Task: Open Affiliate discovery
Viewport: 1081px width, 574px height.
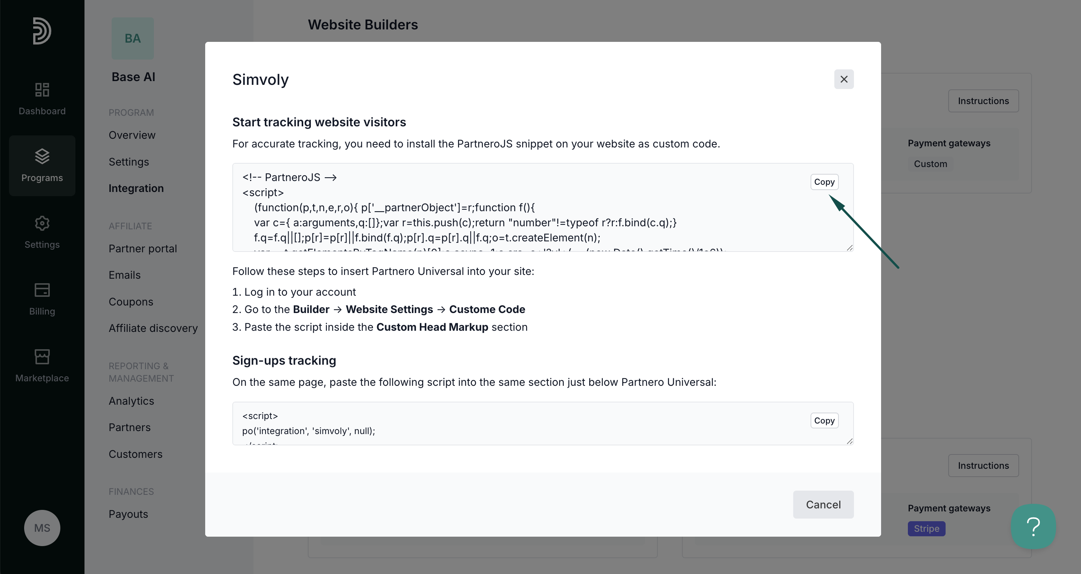Action: click(153, 328)
